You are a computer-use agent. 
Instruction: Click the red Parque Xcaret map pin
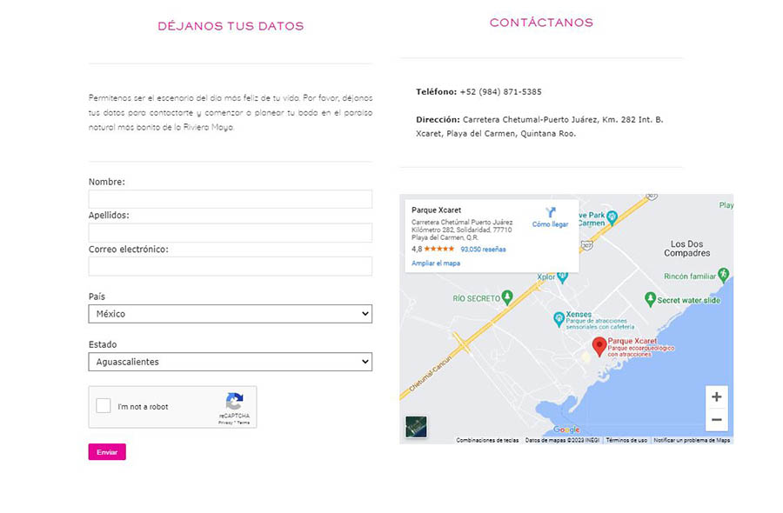(599, 347)
